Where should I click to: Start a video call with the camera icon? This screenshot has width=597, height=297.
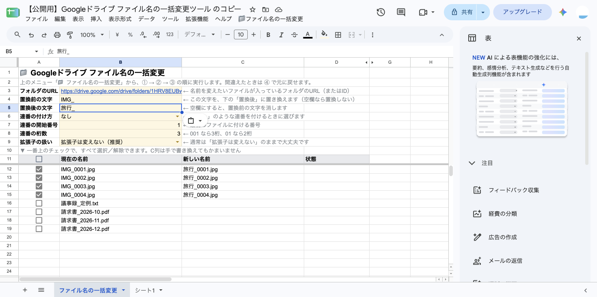tap(423, 12)
